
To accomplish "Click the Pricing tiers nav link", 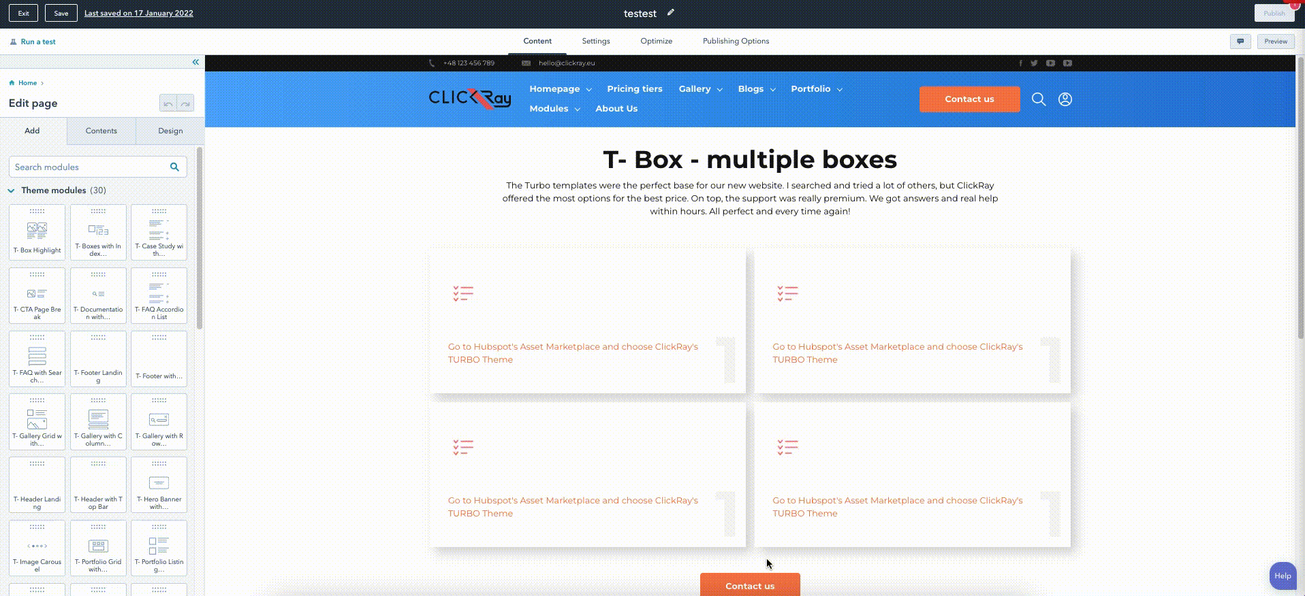I will click(635, 89).
